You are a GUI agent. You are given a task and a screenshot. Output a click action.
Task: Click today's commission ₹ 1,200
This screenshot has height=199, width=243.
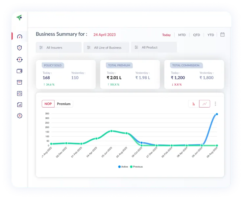click(178, 78)
